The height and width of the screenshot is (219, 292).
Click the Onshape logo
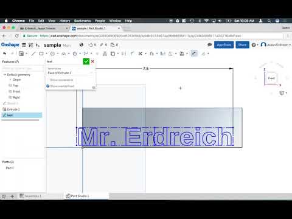click(10, 44)
